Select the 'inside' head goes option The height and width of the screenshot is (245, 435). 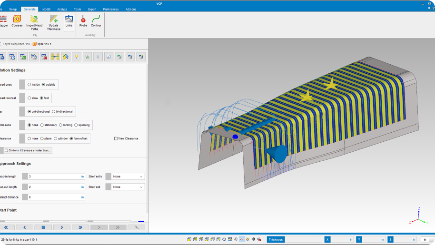30,85
